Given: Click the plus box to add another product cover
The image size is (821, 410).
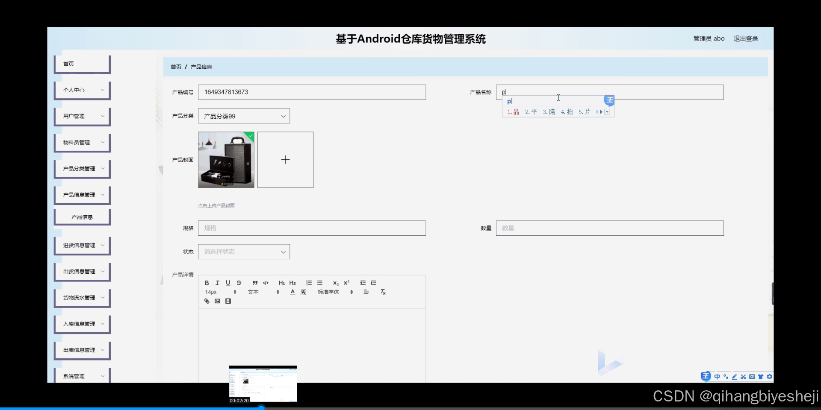Looking at the screenshot, I should click(x=285, y=159).
